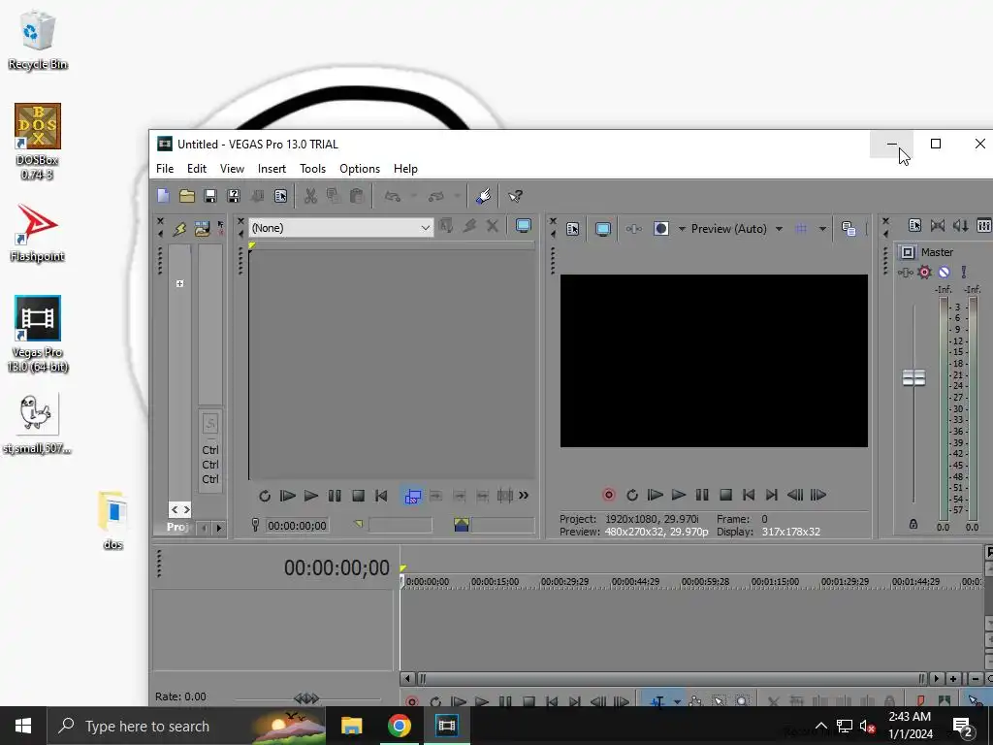Mute the Master bus

click(945, 273)
